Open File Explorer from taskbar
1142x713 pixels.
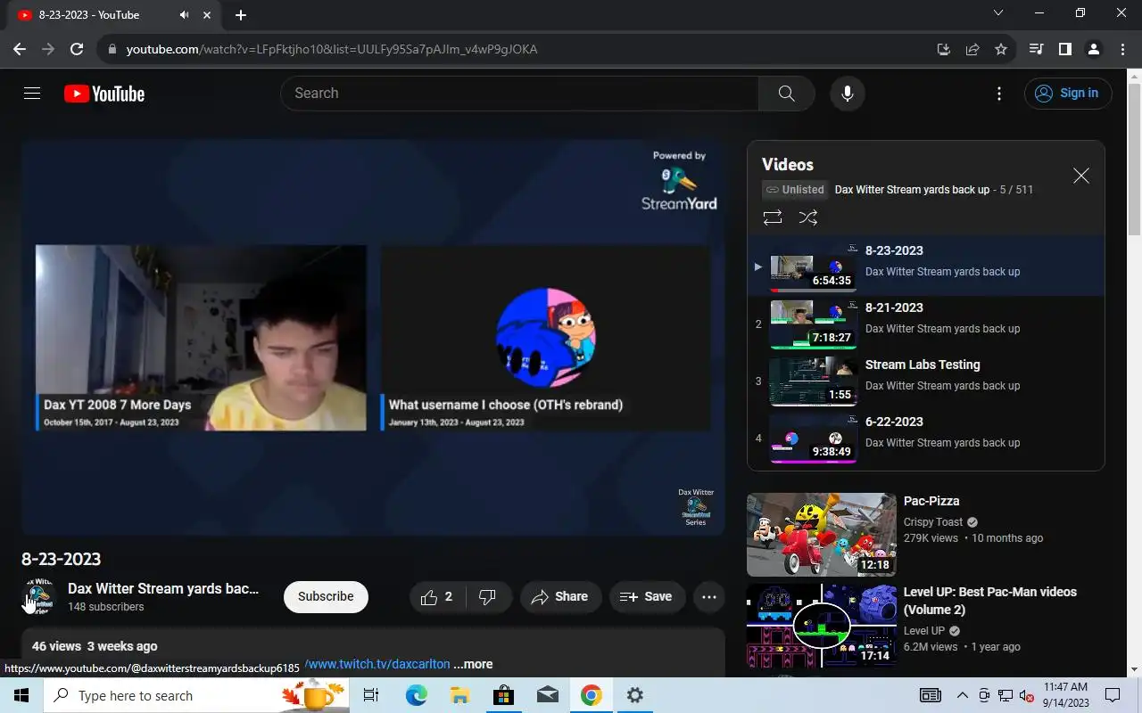[459, 695]
